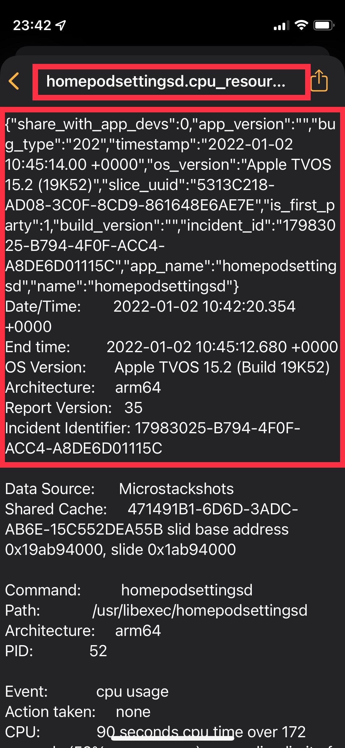Tap the orange back chevron
Screen dimensions: 345x748
(14, 81)
